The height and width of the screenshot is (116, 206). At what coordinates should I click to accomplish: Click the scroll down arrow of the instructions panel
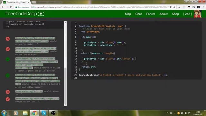click(65, 105)
